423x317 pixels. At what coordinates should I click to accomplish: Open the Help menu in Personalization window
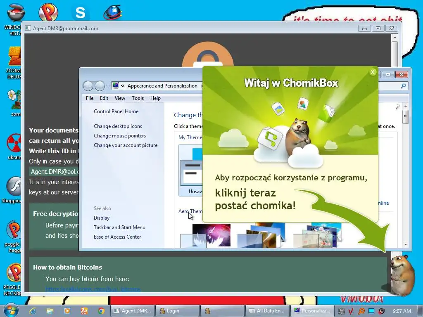[x=155, y=98]
